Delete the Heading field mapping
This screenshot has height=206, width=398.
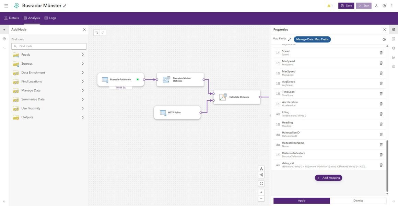coord(381,124)
